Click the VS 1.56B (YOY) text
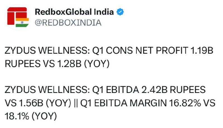Screen dimensions: 223x128 pyautogui.click(x=38, y=103)
